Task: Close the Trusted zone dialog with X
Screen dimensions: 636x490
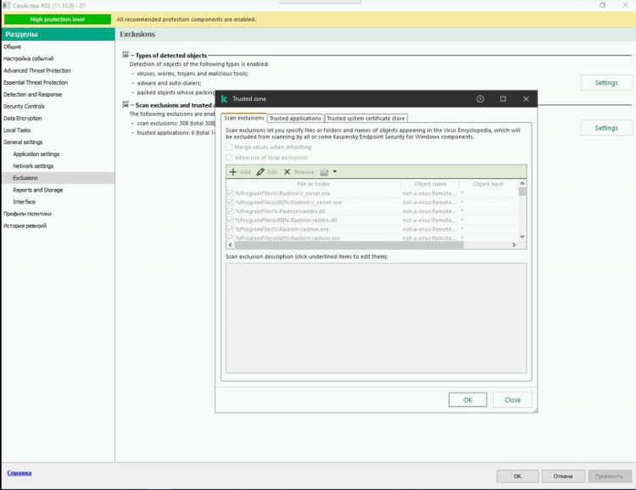Action: click(x=526, y=99)
